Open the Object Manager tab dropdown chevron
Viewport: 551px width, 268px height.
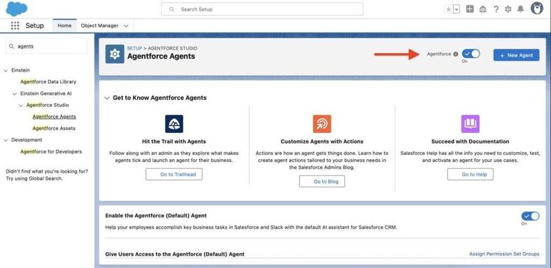tap(126, 25)
